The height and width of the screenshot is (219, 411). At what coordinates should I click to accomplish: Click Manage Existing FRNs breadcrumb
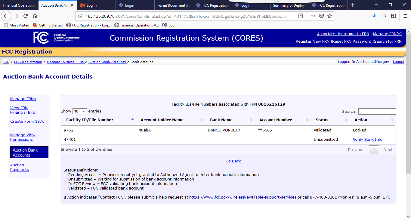point(66,62)
